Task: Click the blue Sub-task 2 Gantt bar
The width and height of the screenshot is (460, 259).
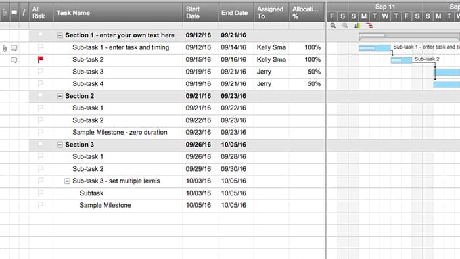Action: coord(402,60)
